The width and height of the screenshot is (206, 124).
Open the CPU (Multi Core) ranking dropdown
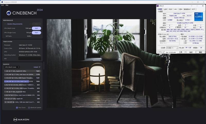12,67
